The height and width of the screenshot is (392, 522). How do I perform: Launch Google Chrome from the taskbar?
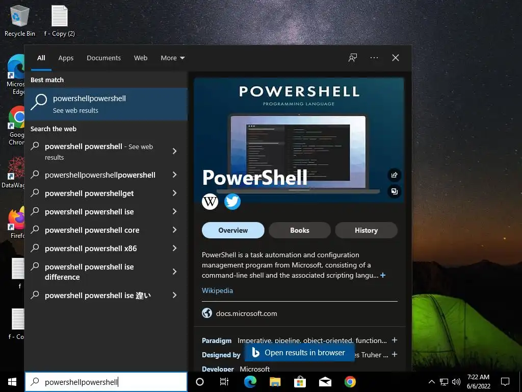(x=350, y=382)
